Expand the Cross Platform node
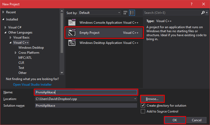The image size is (210, 125). pos(15,53)
